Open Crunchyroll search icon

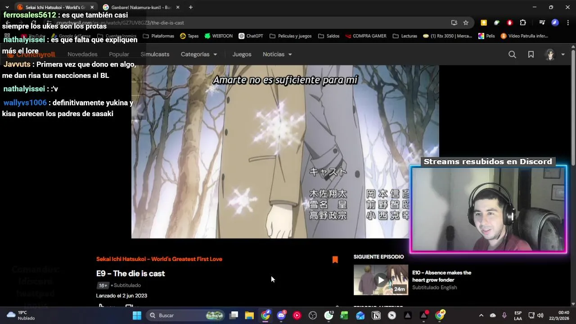pos(512,54)
